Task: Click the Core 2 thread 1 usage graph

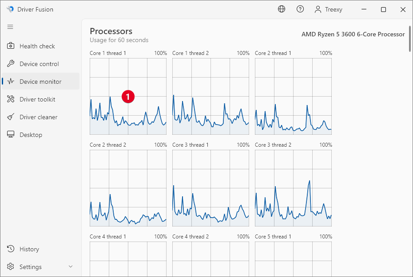Action: 293,97
